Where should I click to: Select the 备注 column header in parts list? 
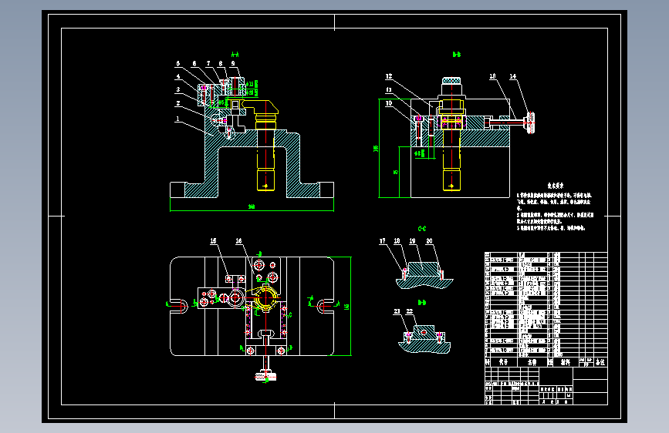click(600, 362)
